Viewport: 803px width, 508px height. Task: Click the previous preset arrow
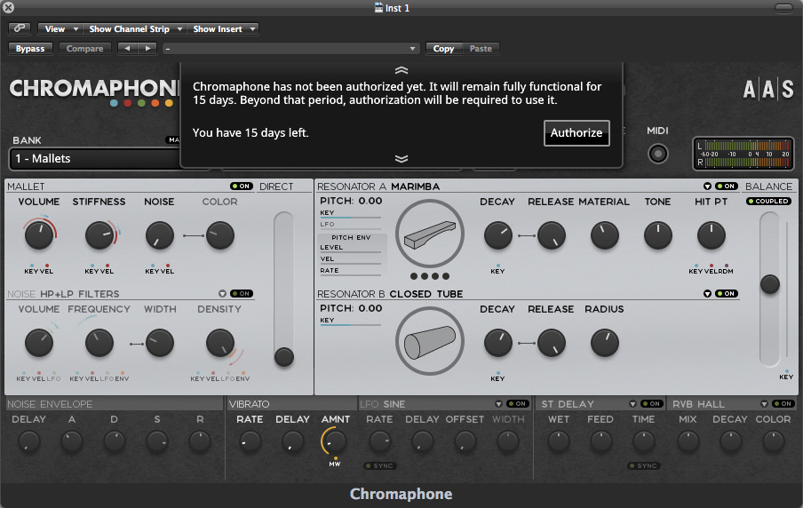pos(127,48)
